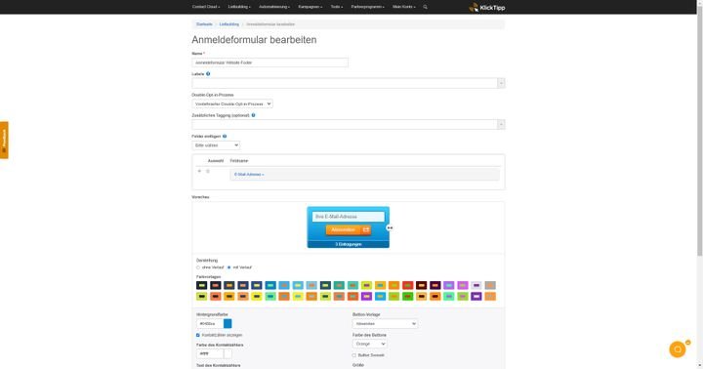Go to the Startseite breadcrumb link
The width and height of the screenshot is (703, 369).
[x=204, y=24]
